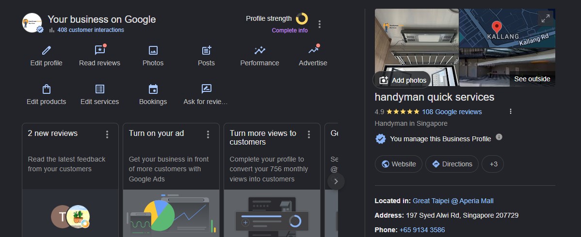View Performance insights icon
Image resolution: width=581 pixels, height=237 pixels.
tap(260, 50)
